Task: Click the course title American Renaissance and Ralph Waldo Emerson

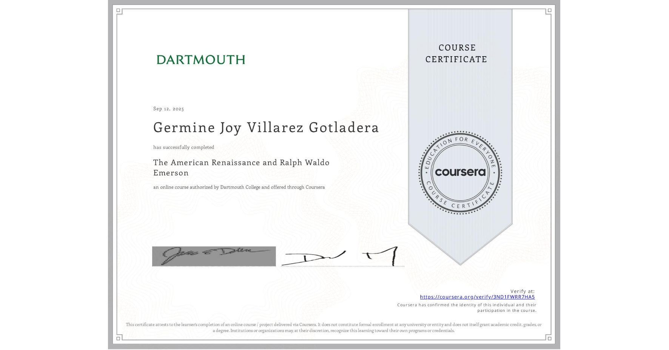Action: tap(241, 167)
